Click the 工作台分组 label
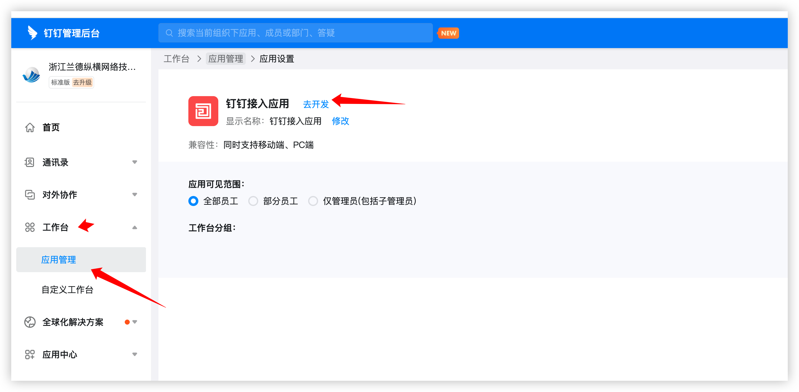The image size is (799, 392). tap(212, 228)
